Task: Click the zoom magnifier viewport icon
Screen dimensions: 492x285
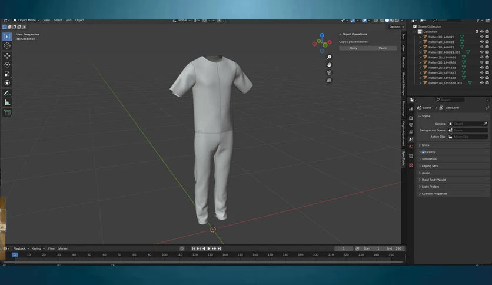Action: point(329,57)
